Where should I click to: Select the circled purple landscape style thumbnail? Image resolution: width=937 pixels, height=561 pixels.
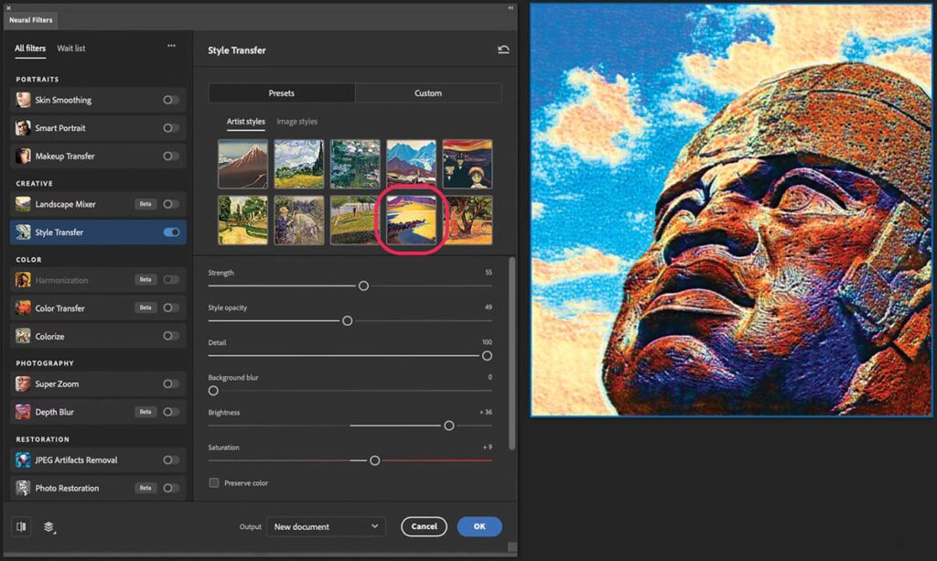pyautogui.click(x=411, y=220)
